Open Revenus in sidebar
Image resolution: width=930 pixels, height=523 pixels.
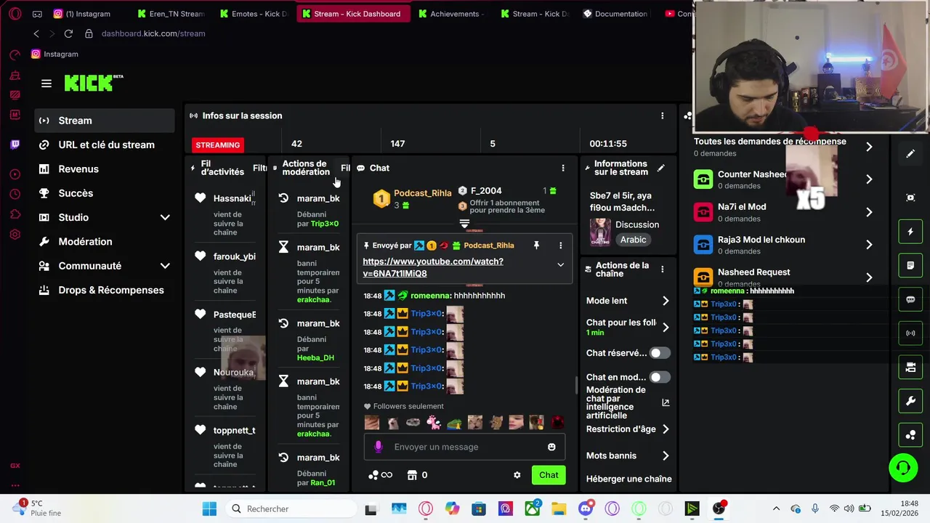[x=105, y=169]
